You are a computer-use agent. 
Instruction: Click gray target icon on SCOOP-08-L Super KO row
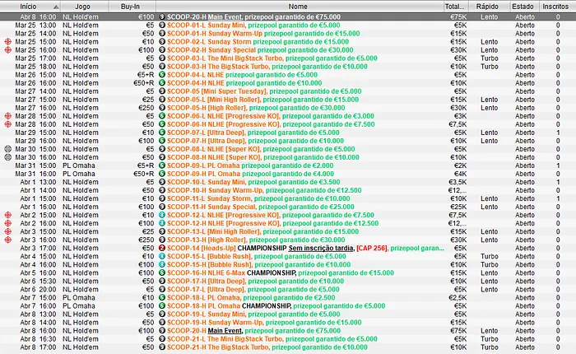coord(7,149)
